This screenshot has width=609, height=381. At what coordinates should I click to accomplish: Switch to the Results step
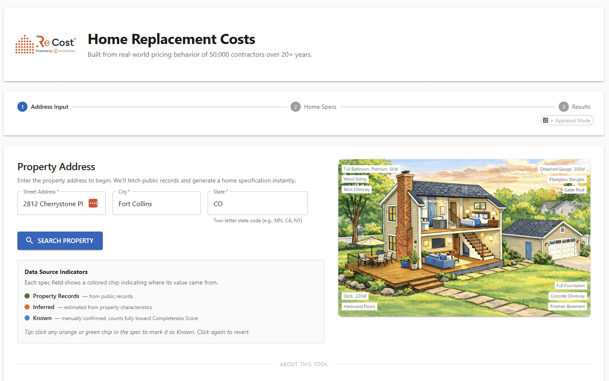tap(581, 107)
